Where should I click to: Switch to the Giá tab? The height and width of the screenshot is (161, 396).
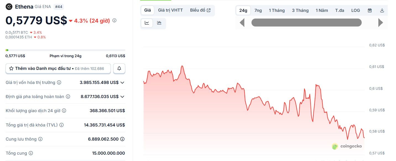tap(147, 10)
